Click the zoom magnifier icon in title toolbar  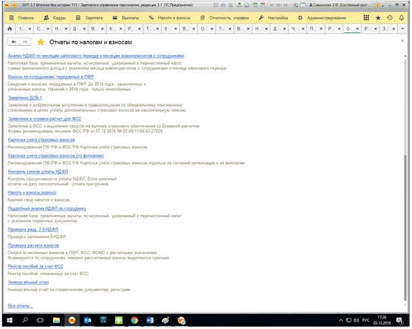[296, 5]
